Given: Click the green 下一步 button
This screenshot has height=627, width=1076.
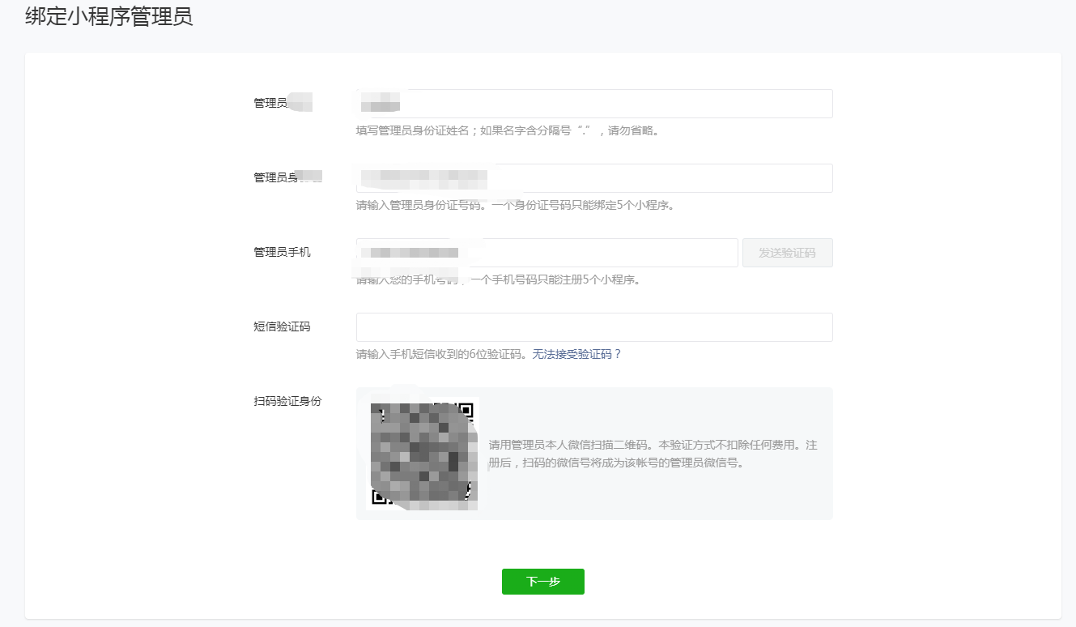Looking at the screenshot, I should point(542,582).
